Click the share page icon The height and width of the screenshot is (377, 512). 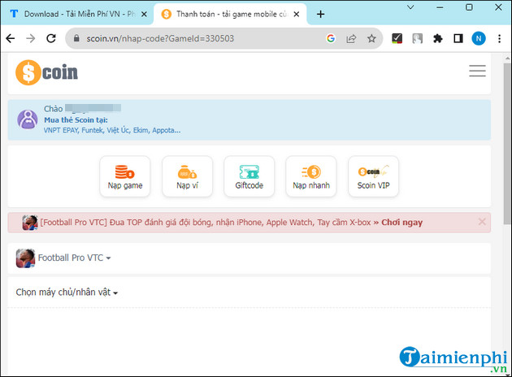351,38
